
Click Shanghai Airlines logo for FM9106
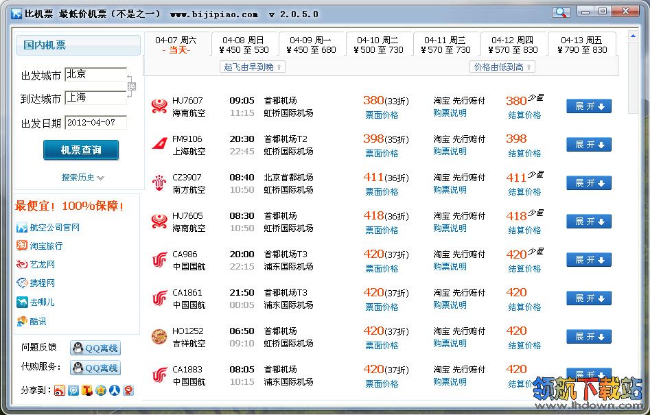click(x=159, y=145)
